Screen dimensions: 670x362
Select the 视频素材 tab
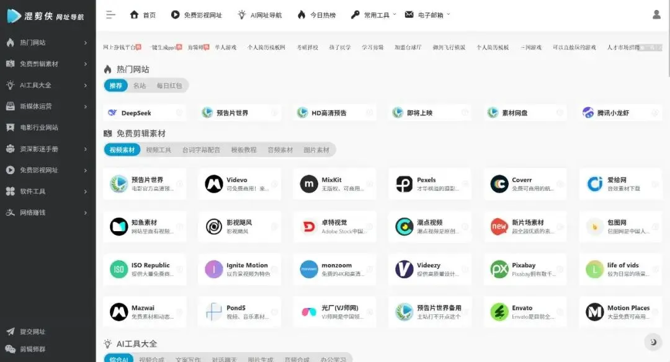(122, 150)
